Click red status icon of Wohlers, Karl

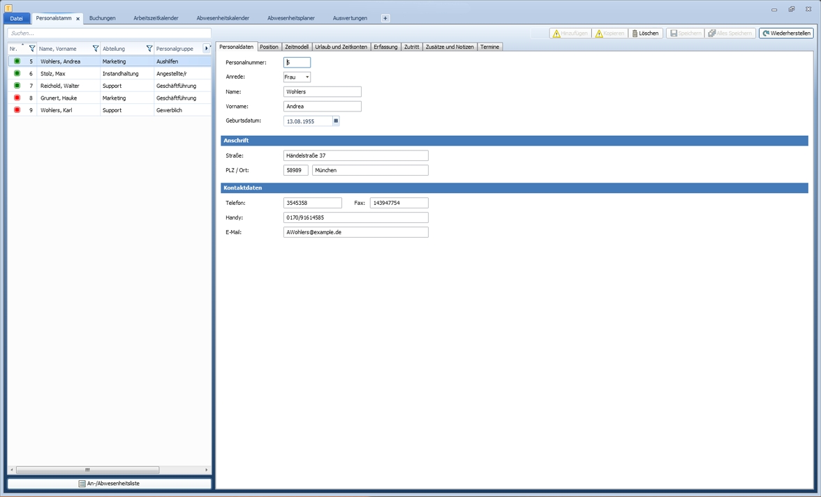[x=17, y=109]
